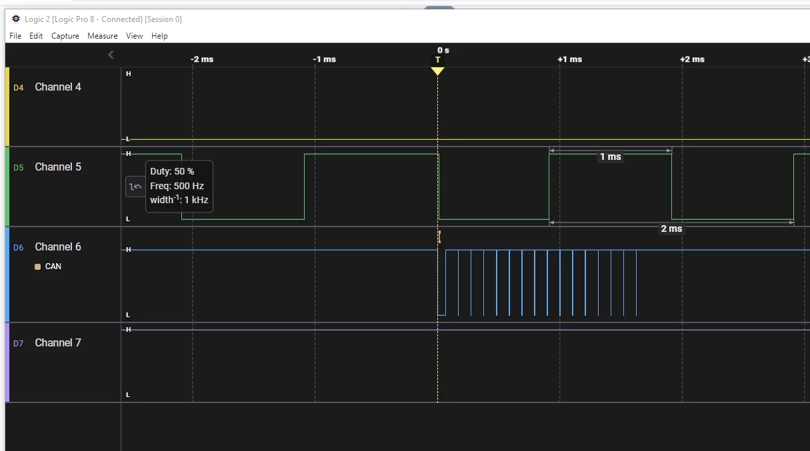Click the Logic 2 app icon in title bar
Image resolution: width=810 pixels, height=451 pixels.
click(x=16, y=19)
